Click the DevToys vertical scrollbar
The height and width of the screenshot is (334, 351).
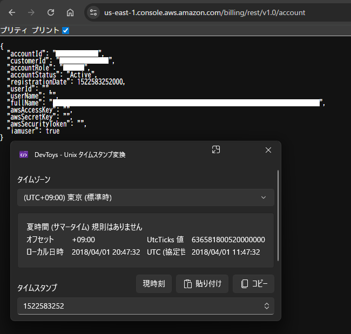tap(278, 215)
